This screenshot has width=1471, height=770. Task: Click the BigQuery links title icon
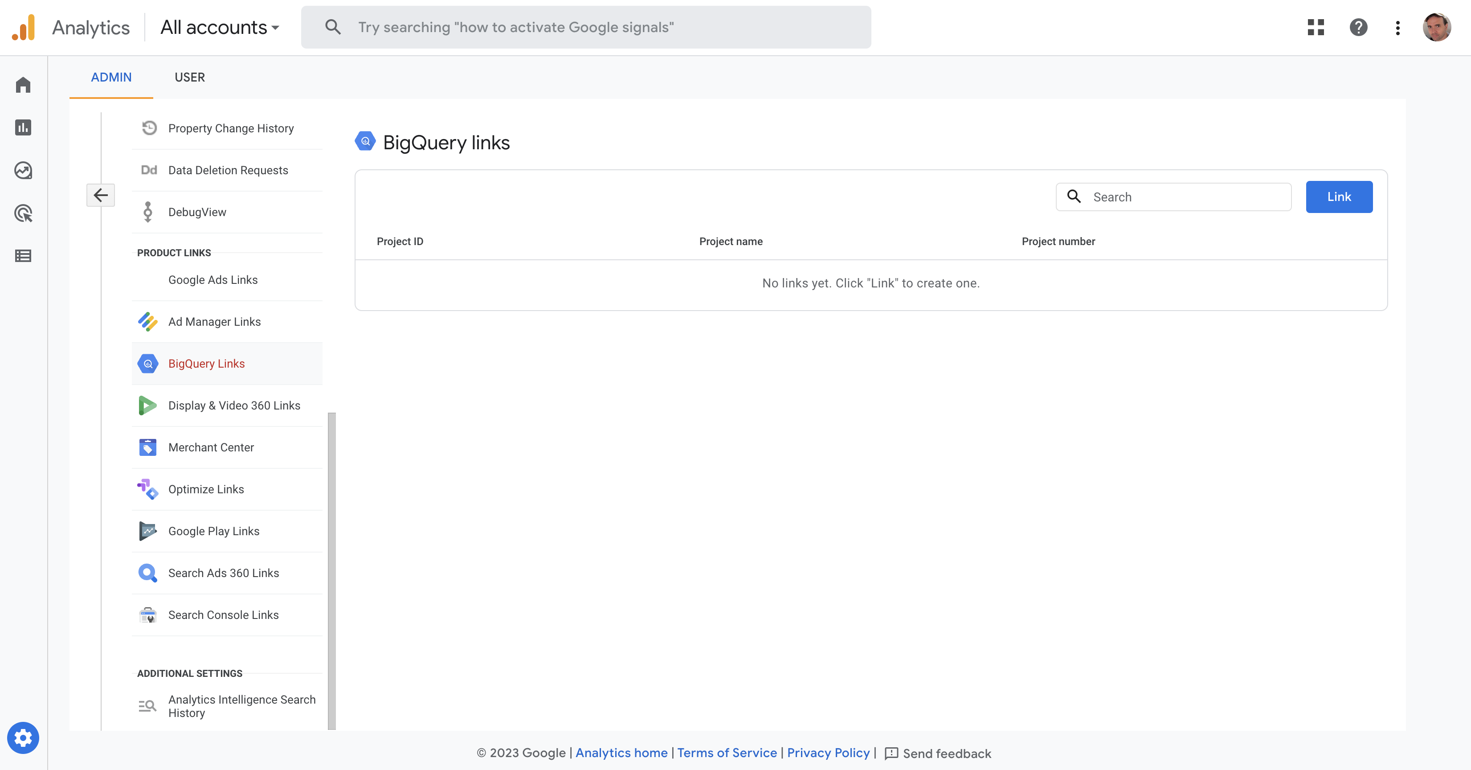click(x=365, y=141)
